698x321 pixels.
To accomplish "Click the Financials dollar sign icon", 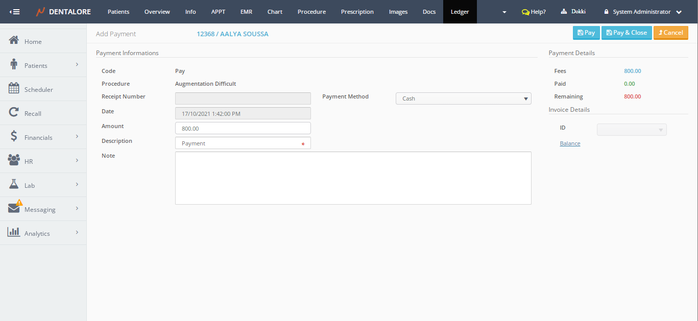I will 14,137.
